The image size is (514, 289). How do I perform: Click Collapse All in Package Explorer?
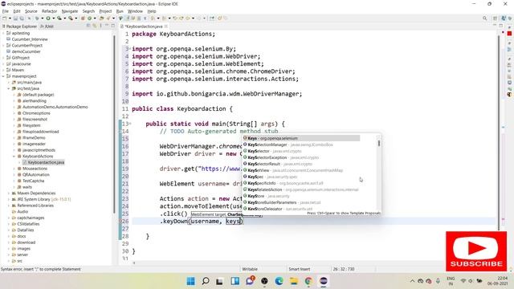point(88,26)
